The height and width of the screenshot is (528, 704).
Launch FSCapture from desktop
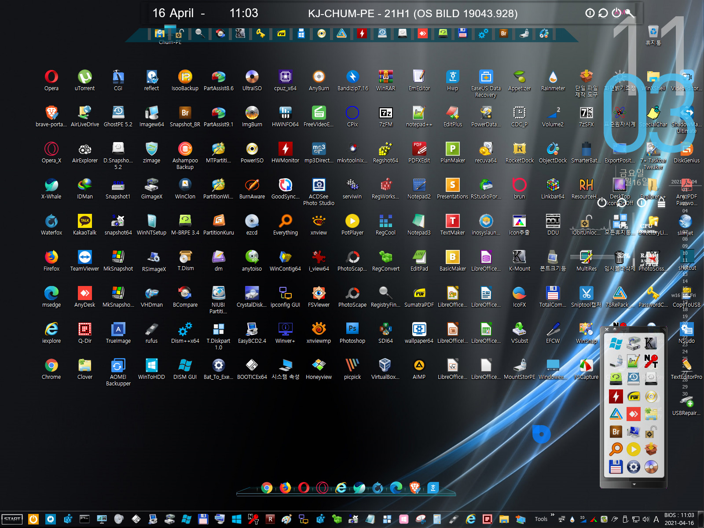pyautogui.click(x=587, y=369)
